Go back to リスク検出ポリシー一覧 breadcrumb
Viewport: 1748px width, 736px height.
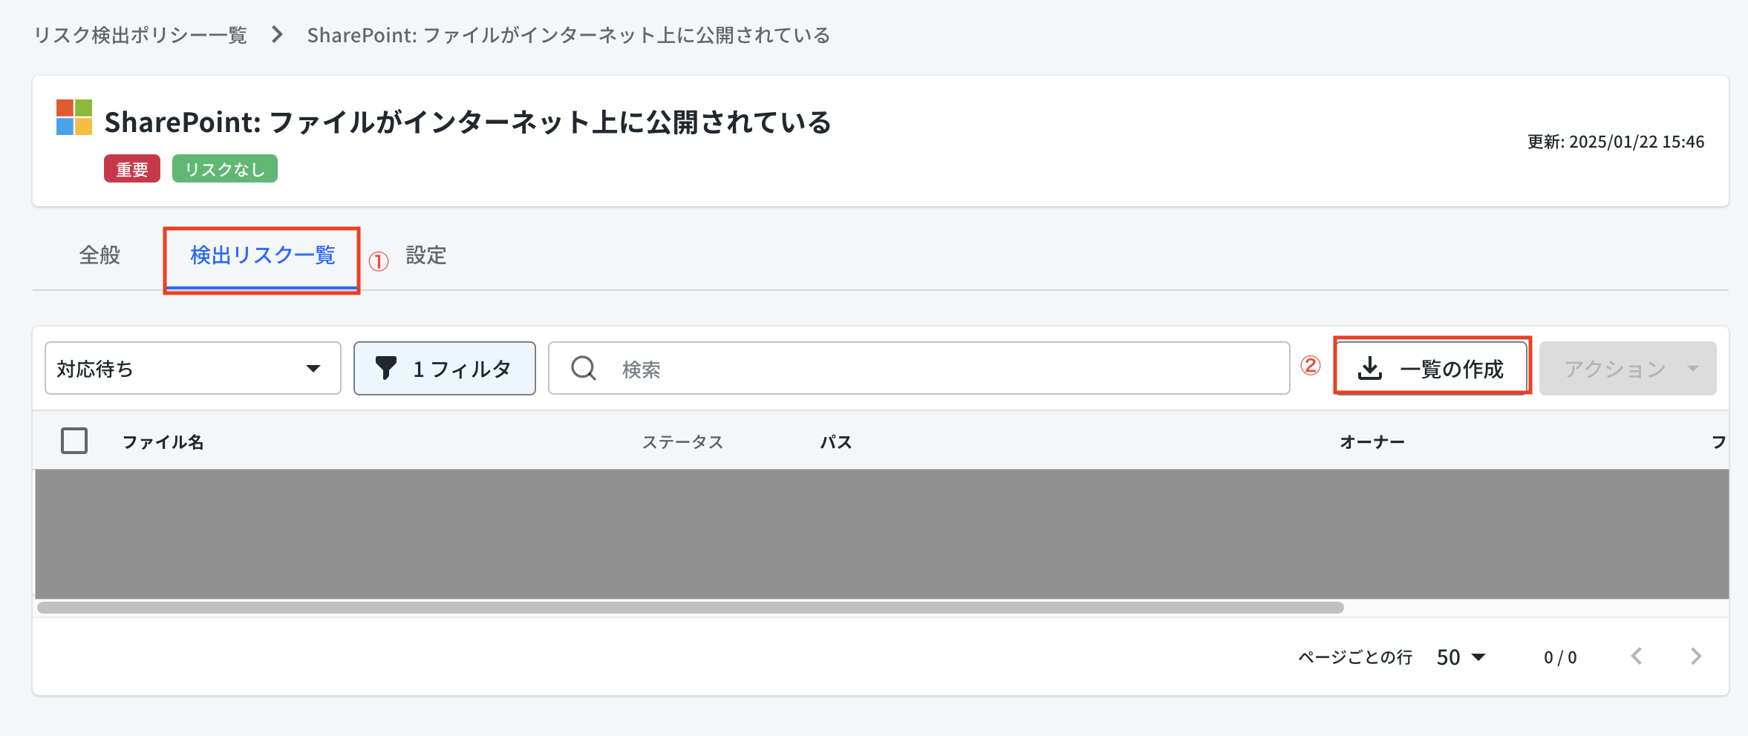click(140, 35)
